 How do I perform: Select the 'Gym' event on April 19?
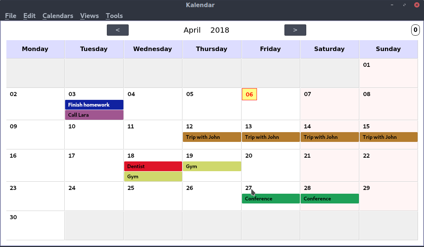pyautogui.click(x=212, y=166)
